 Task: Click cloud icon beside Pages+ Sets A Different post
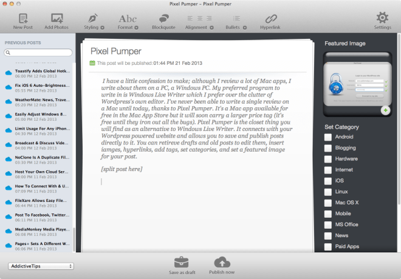point(9,246)
